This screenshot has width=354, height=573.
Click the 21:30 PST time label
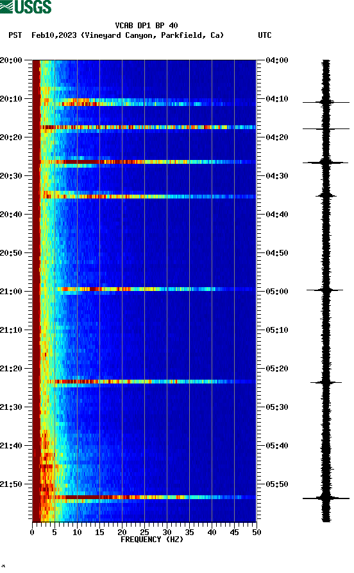click(12, 407)
